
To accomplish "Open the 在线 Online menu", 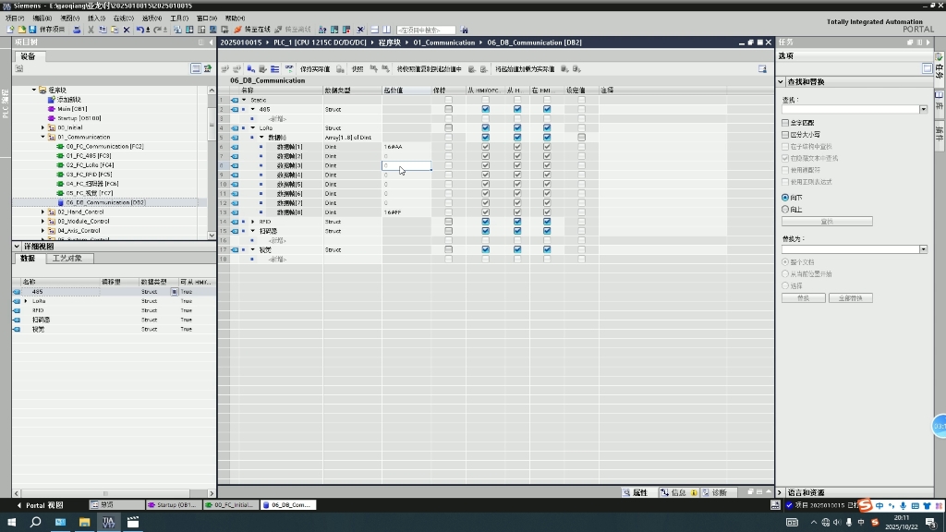I will pyautogui.click(x=124, y=18).
